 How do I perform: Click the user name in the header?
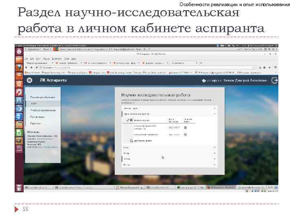[245, 80]
